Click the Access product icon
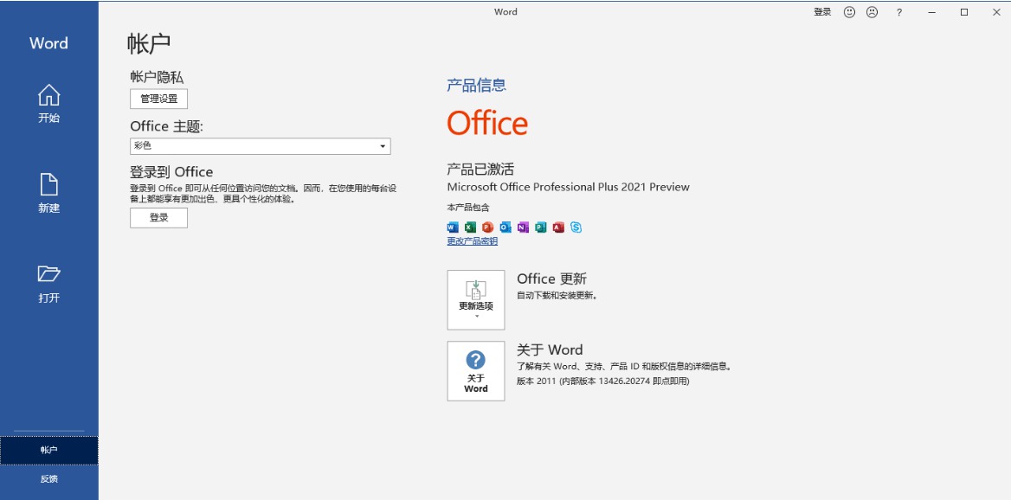 click(x=558, y=227)
